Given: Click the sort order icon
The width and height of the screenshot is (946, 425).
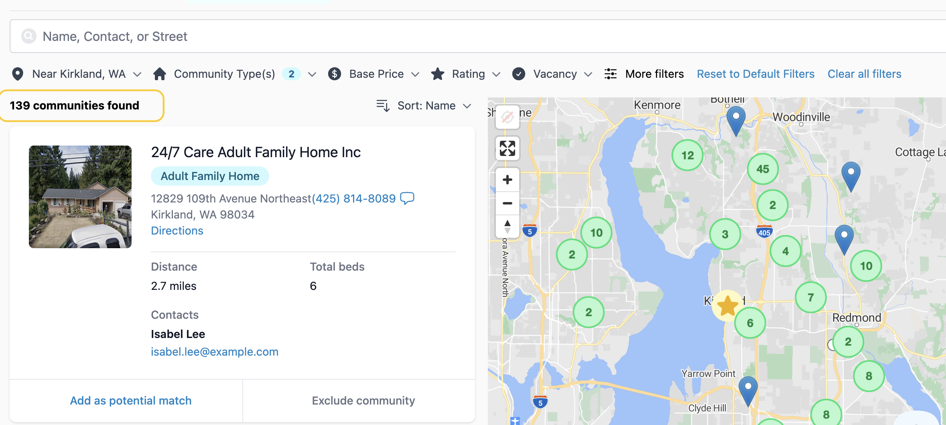Looking at the screenshot, I should 383,106.
